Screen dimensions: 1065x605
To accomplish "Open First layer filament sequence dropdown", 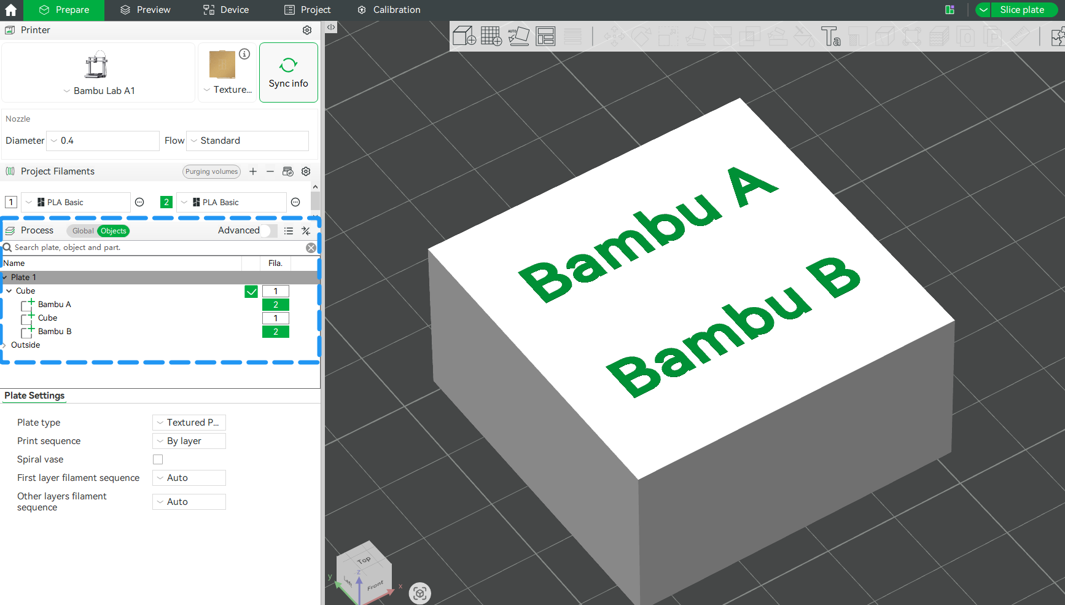I will [189, 478].
